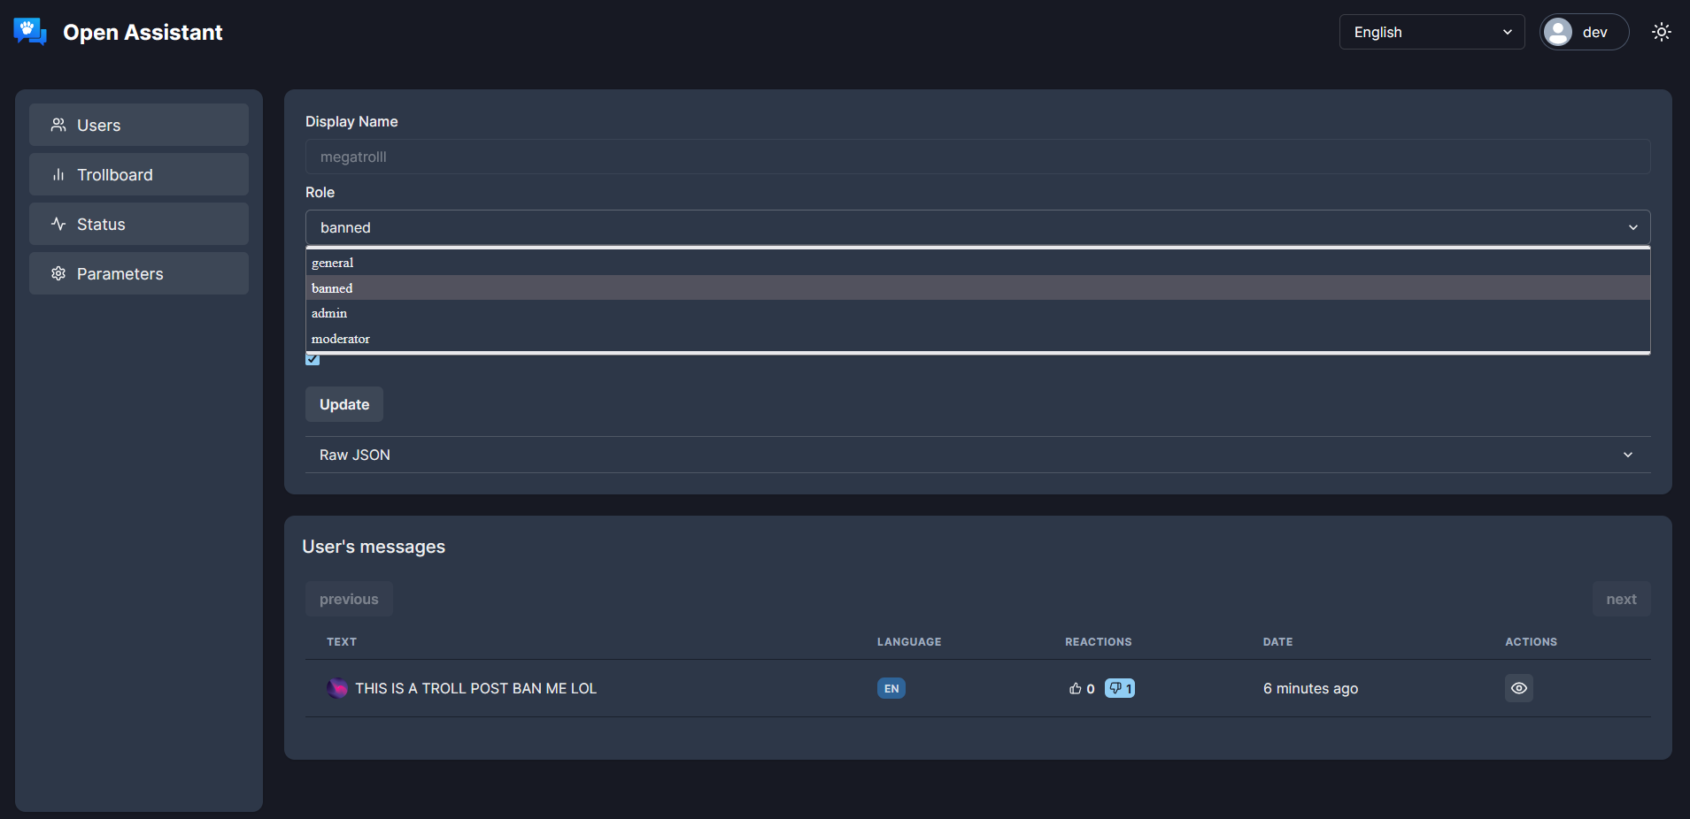Viewport: 1690px width, 819px height.
Task: Toggle the checkbox below the role list
Action: (x=313, y=359)
